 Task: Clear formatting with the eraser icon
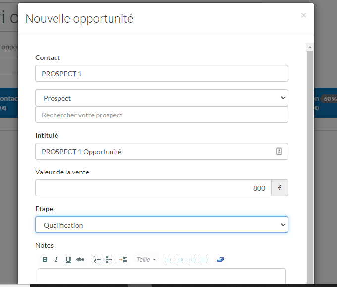point(221,259)
